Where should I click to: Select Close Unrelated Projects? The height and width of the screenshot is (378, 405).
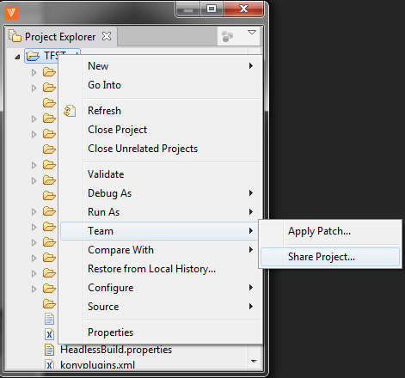[161, 149]
